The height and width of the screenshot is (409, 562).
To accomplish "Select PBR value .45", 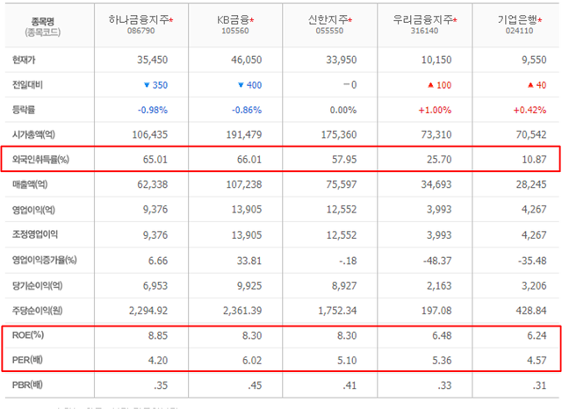I will (255, 385).
